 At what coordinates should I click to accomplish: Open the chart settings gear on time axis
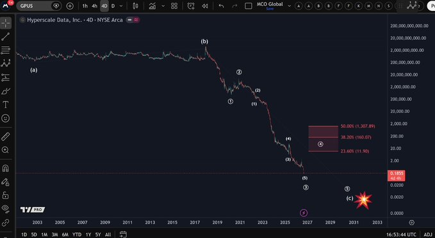(x=412, y=223)
